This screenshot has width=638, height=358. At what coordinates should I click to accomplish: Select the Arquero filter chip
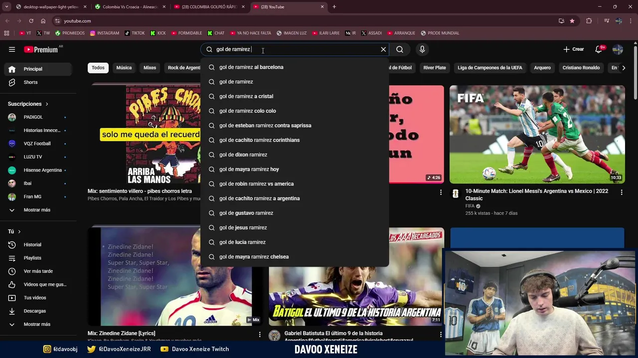(542, 68)
